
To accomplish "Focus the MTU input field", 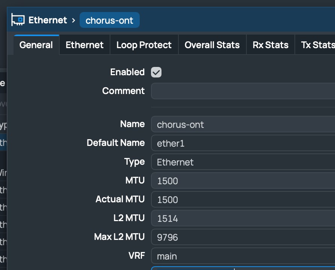I will tap(243, 181).
